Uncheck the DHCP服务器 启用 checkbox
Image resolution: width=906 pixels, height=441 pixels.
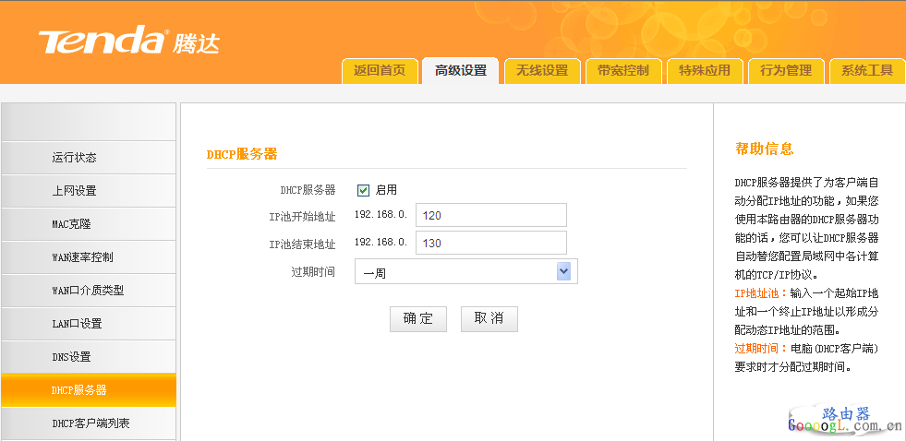pyautogui.click(x=363, y=190)
